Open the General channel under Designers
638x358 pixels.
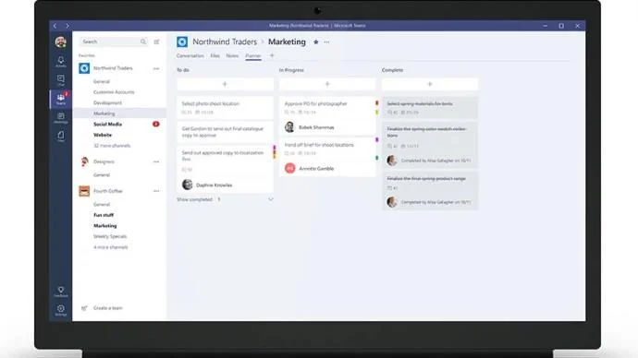coord(102,175)
